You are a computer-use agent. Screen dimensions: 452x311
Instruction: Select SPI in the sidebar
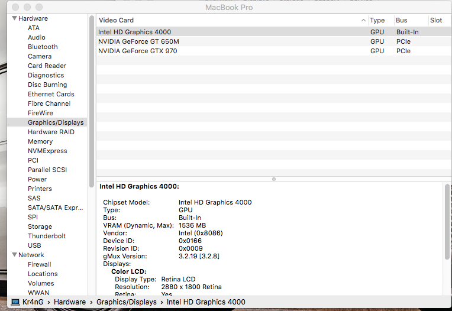point(33,217)
